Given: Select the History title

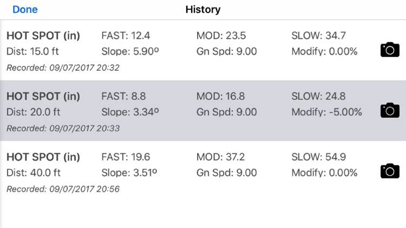Looking at the screenshot, I should click(x=203, y=10).
